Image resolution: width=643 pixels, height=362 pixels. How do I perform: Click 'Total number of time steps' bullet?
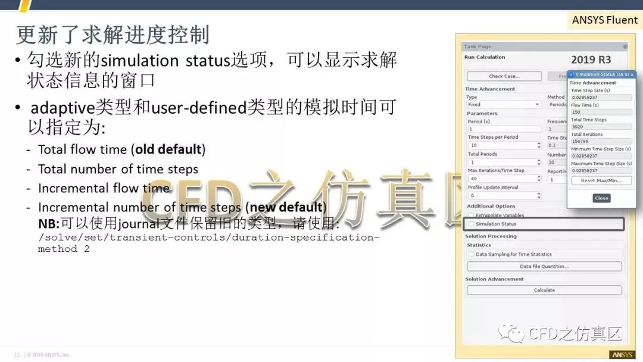(118, 169)
